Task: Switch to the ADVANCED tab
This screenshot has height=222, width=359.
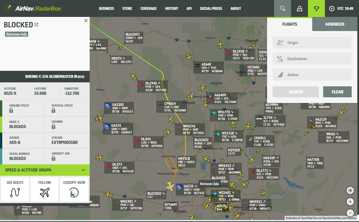Action: click(335, 24)
